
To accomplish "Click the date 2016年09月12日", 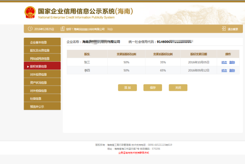I will click(199, 70).
